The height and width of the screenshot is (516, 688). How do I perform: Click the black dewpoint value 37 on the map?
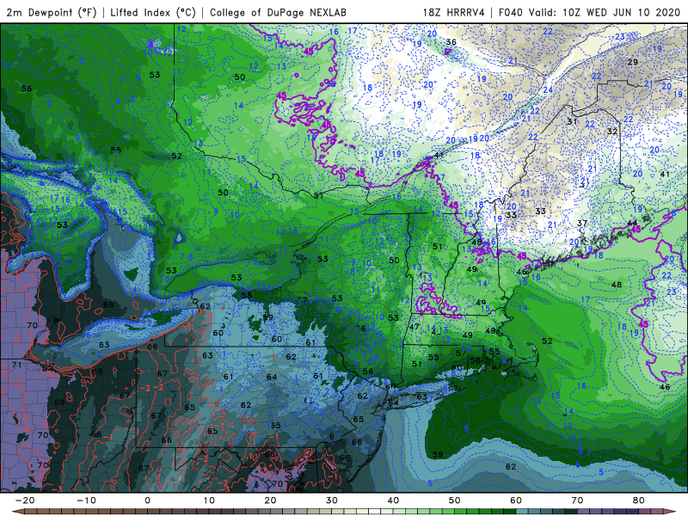coord(582,224)
